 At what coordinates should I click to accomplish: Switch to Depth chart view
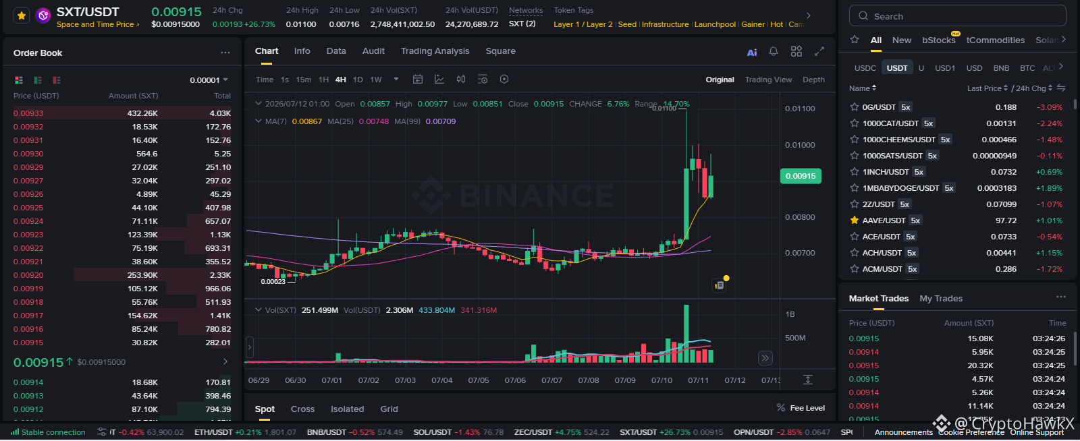tap(813, 80)
